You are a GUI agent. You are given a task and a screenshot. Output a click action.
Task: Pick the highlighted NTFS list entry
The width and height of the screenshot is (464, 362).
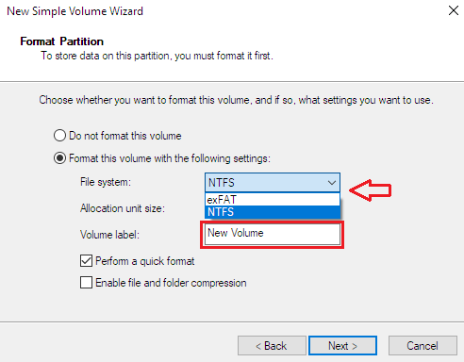click(273, 212)
